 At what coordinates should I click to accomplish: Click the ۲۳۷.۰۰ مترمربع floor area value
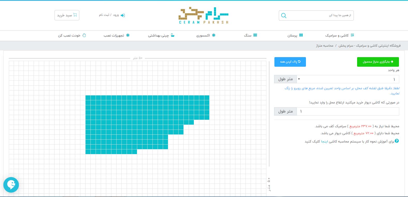click(x=360, y=126)
